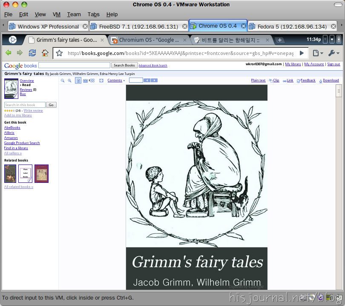Expand All related books link
This screenshot has width=345, height=306.
click(19, 187)
